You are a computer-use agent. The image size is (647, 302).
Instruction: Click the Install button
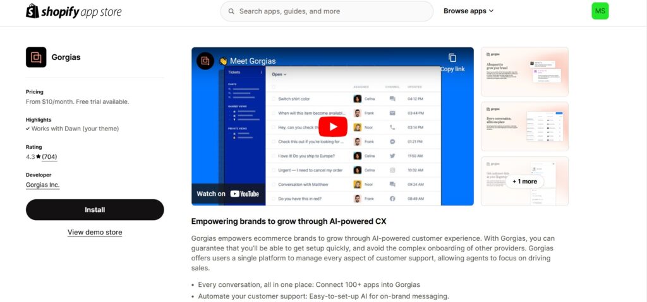pyautogui.click(x=95, y=210)
